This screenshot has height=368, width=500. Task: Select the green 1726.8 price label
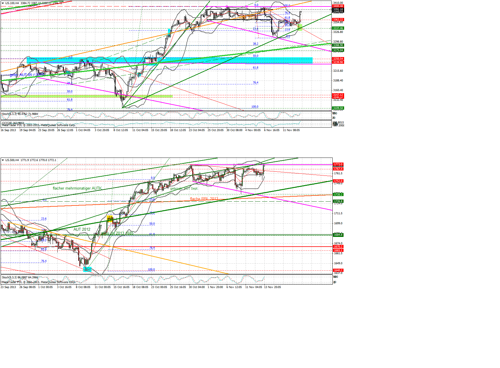click(x=338, y=201)
